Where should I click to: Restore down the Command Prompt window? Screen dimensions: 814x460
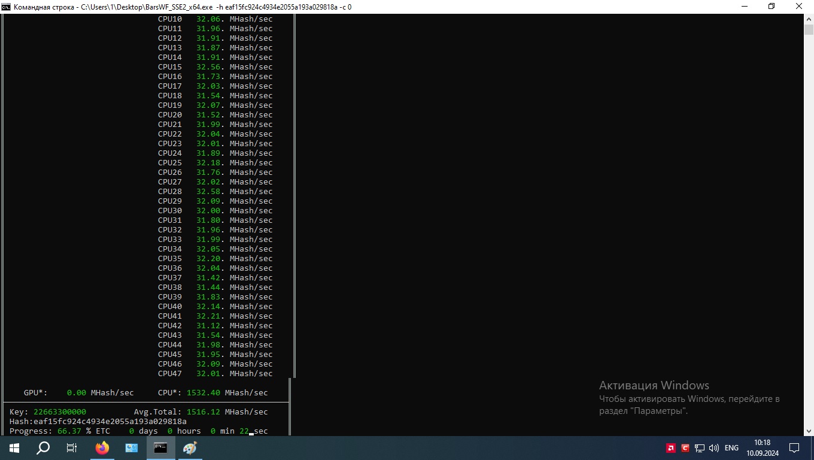tap(772, 7)
